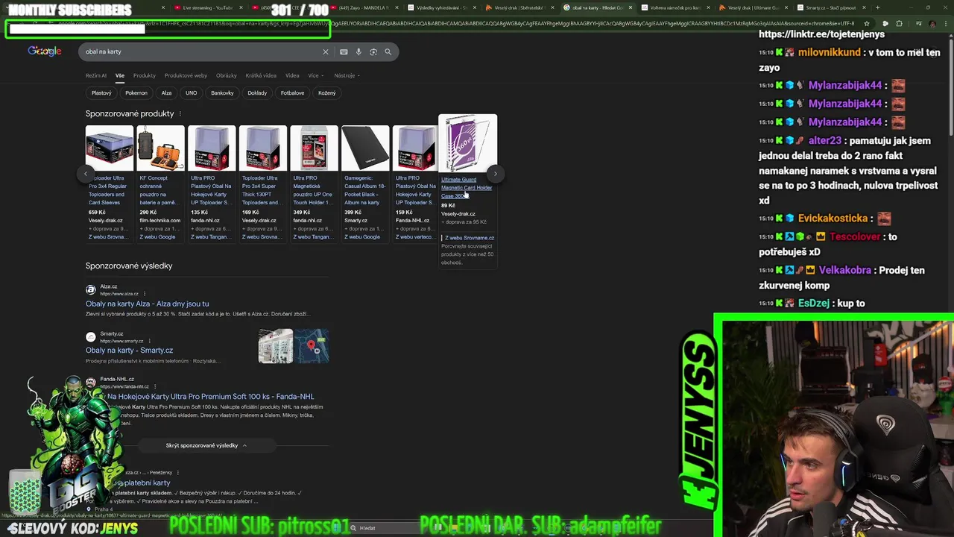
Task: Open Fanda-NHL Ultra Pro Premium Soft link
Action: (x=210, y=397)
